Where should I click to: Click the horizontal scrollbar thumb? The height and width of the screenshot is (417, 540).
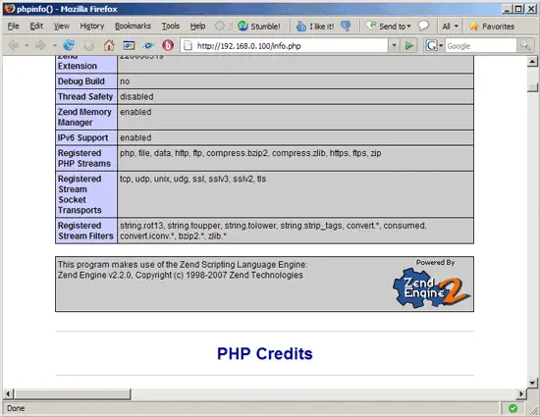click(x=73, y=393)
